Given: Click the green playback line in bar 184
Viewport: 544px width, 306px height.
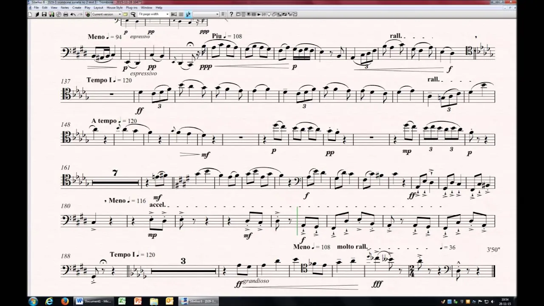Looking at the screenshot, I should click(297, 221).
